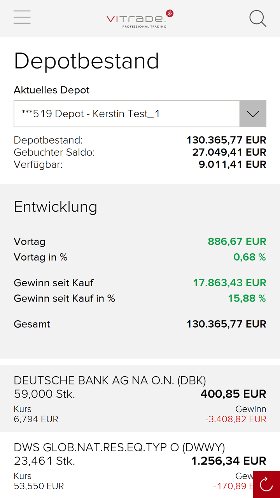Click Deutsche Bank's 400,85 EUR value
Screen dimensions: 280x498
click(x=233, y=394)
